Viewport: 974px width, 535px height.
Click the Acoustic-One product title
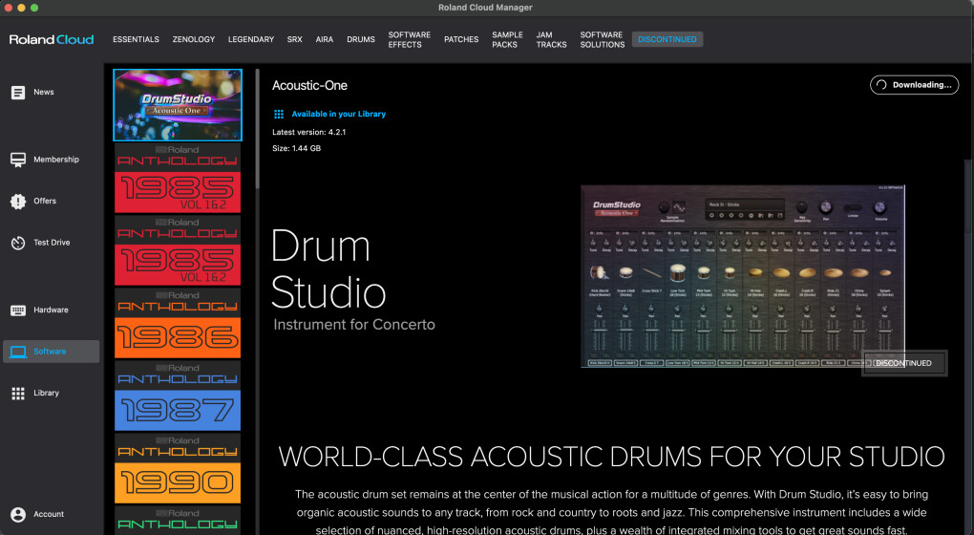[x=309, y=86]
